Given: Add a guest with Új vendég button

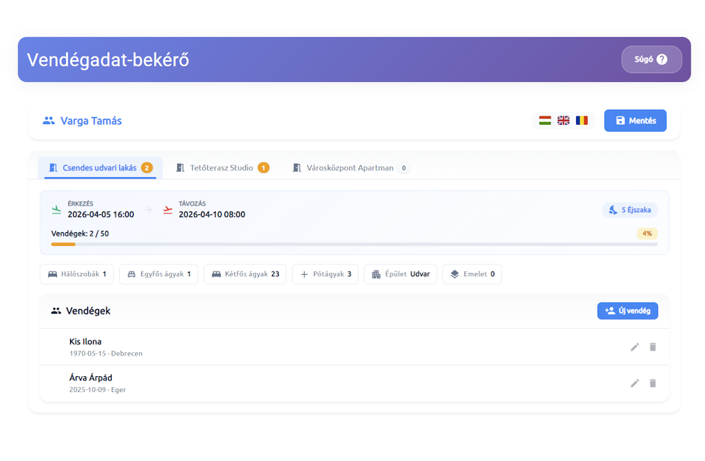Looking at the screenshot, I should 627,311.
